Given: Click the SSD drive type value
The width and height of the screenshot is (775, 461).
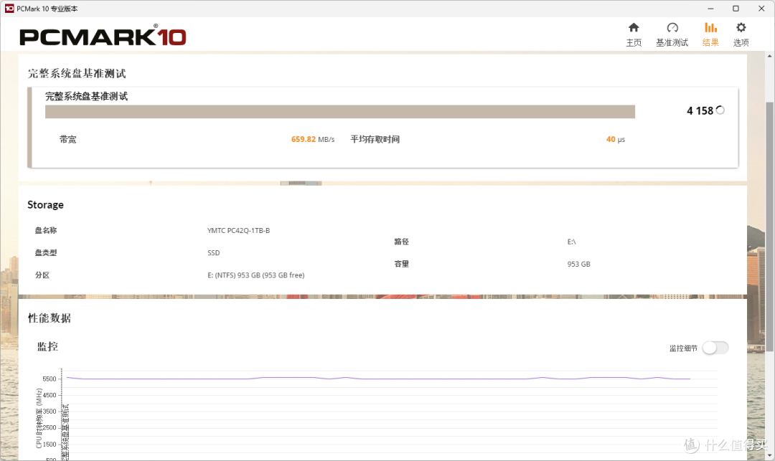Looking at the screenshot, I should pyautogui.click(x=214, y=252).
